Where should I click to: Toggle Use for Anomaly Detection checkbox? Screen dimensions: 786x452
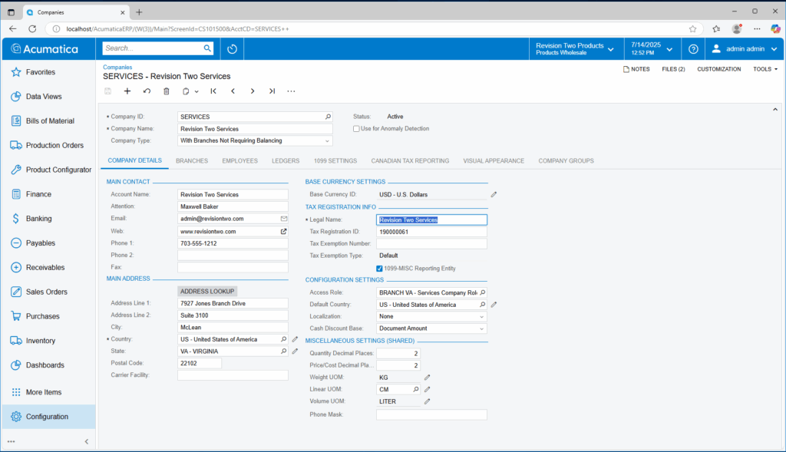tap(356, 129)
